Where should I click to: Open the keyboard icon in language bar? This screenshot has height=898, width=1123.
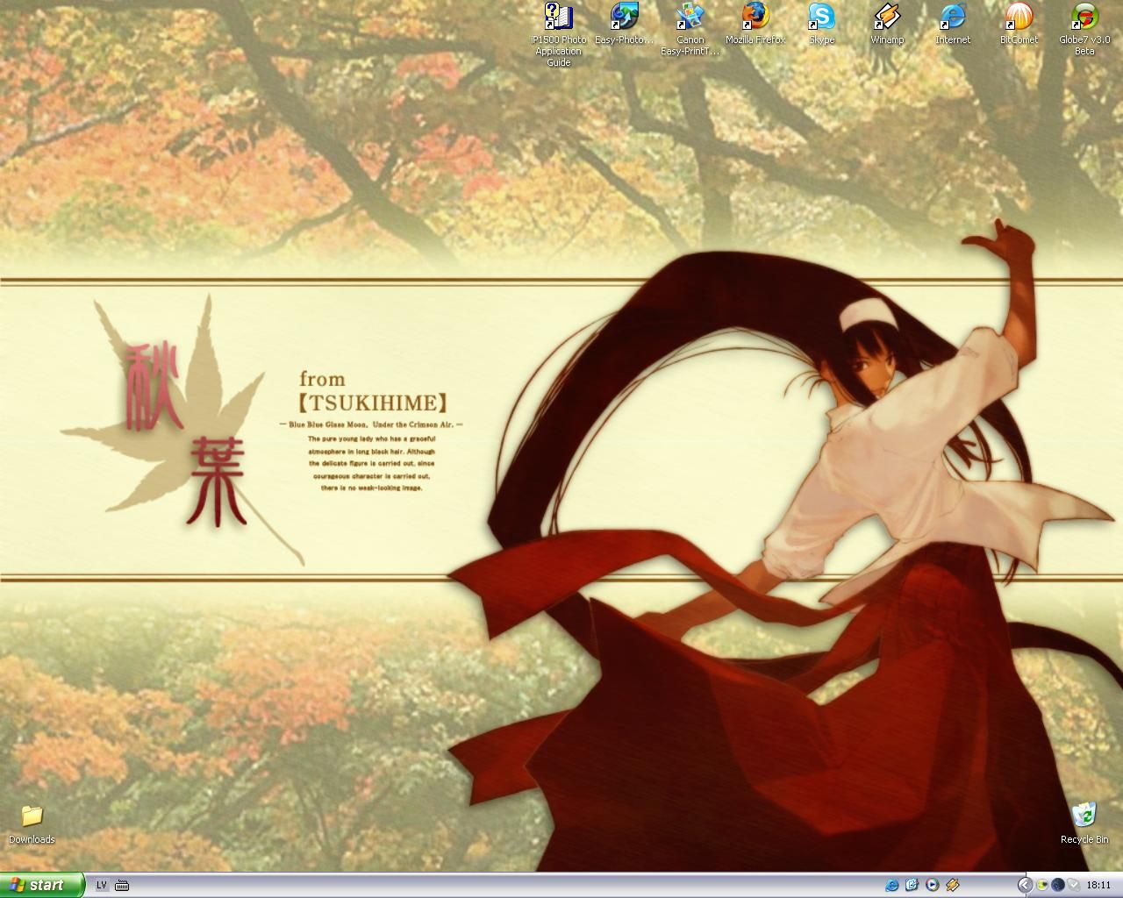pos(122,885)
